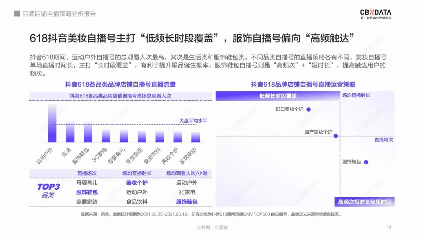Click the 家居家纺 bar in chart

[196, 137]
